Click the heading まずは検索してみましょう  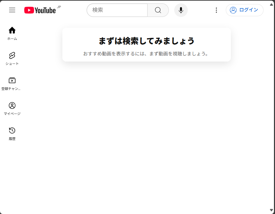147,41
